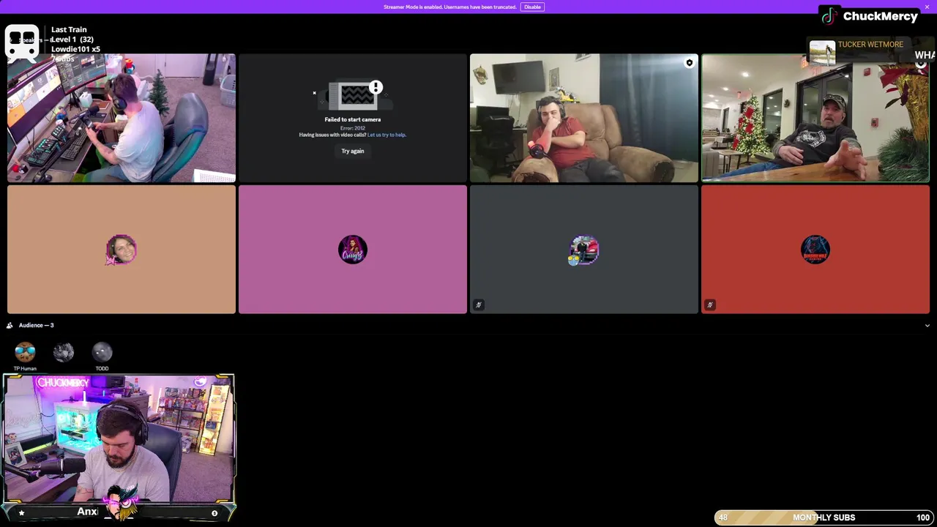Click the Audience people icon
The image size is (937, 527).
click(x=10, y=325)
